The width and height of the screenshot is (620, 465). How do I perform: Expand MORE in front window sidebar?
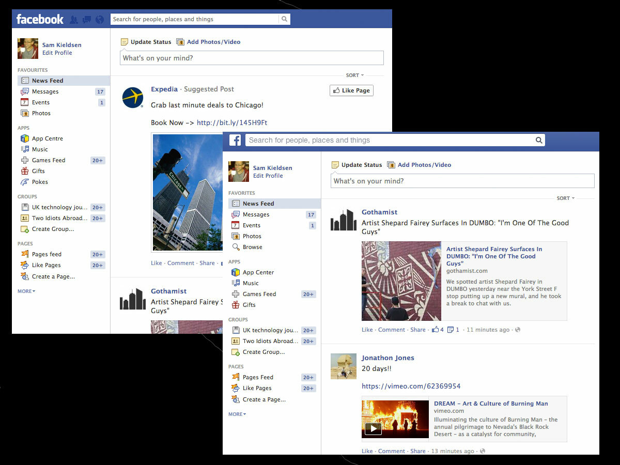(x=237, y=414)
